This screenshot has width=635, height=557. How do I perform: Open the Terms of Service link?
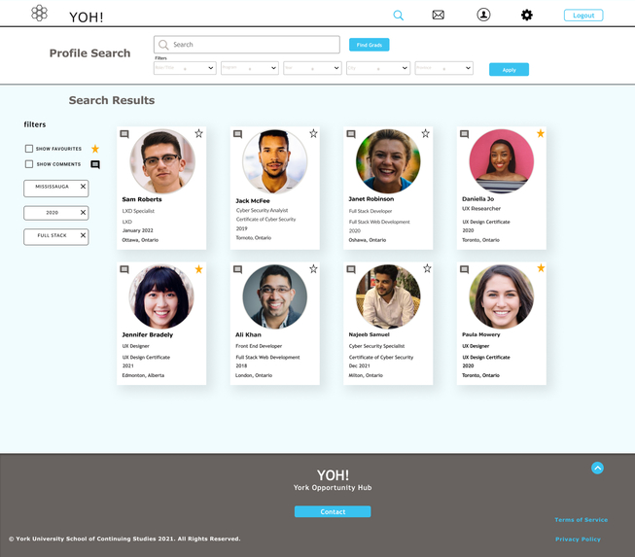coord(582,520)
